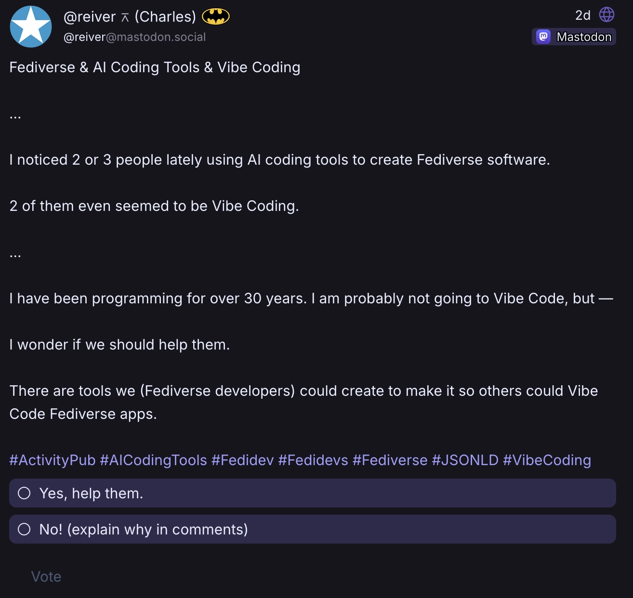Open the #VibeCoding hashtag
Viewport: 633px width, 598px height.
[x=547, y=460]
